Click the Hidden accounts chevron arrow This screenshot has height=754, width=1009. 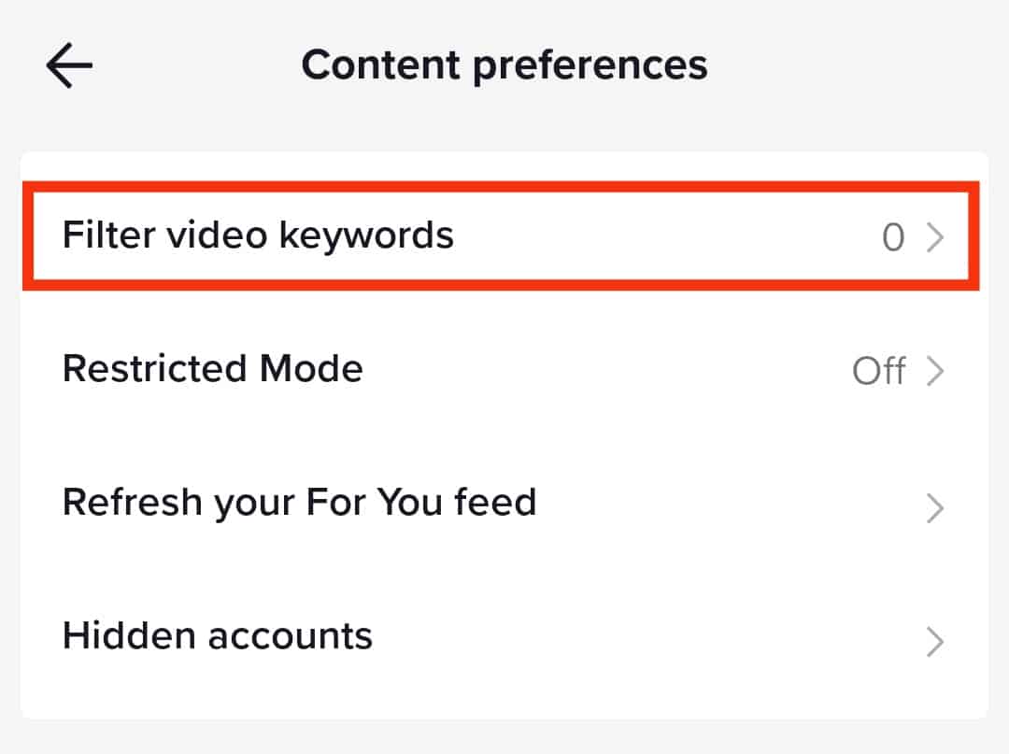point(934,642)
